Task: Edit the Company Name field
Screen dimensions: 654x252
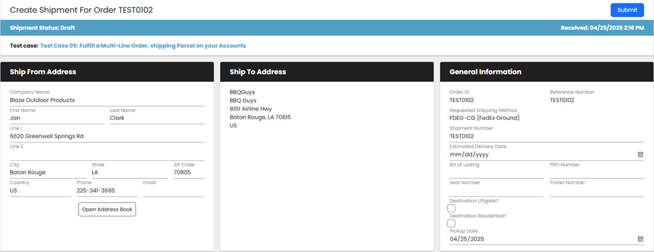Action: 107,101
